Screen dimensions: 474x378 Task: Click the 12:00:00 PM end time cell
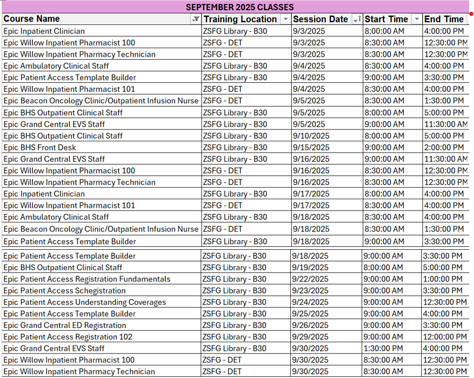[x=446, y=337]
